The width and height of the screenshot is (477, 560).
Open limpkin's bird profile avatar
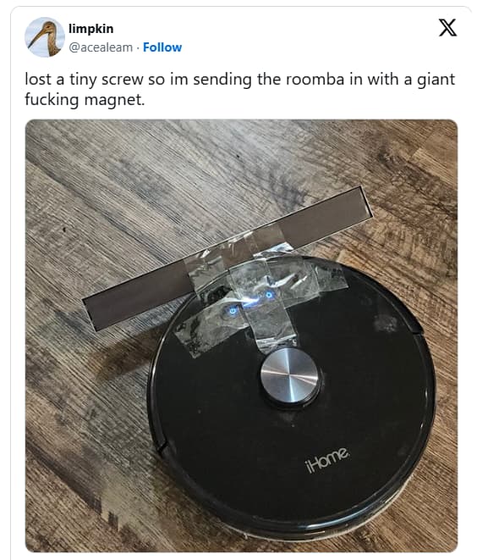click(x=44, y=37)
